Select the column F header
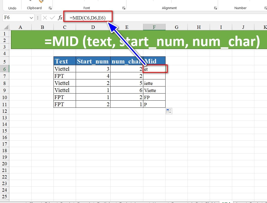This screenshot has height=203, width=267. click(154, 27)
